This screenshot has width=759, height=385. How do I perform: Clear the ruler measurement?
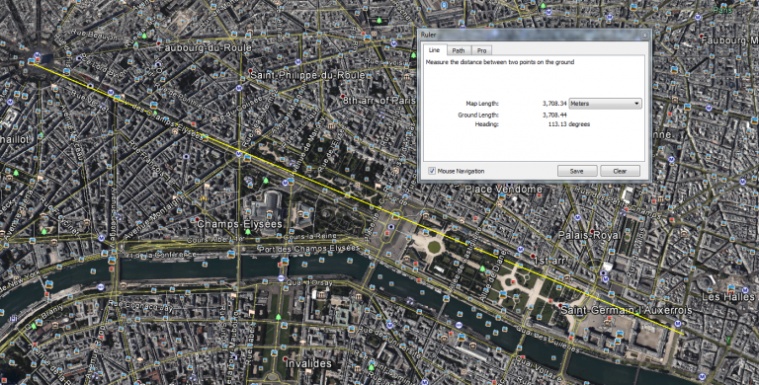click(620, 171)
